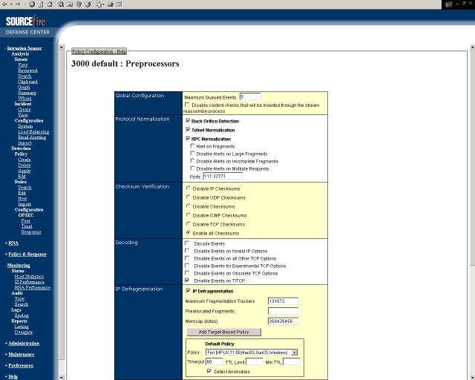Open the Clipboard link under Events
The width and height of the screenshot is (475, 380).
[x=27, y=82]
